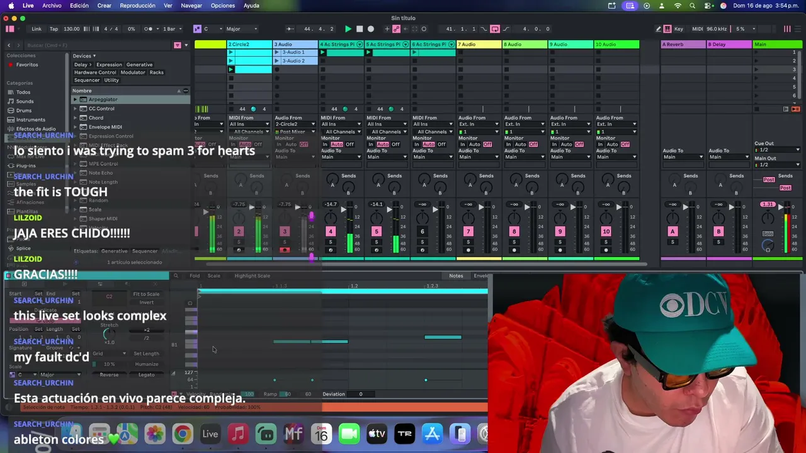Viewport: 806px width, 453px height.
Task: Solo track 8 with the S button
Action: pyautogui.click(x=514, y=242)
